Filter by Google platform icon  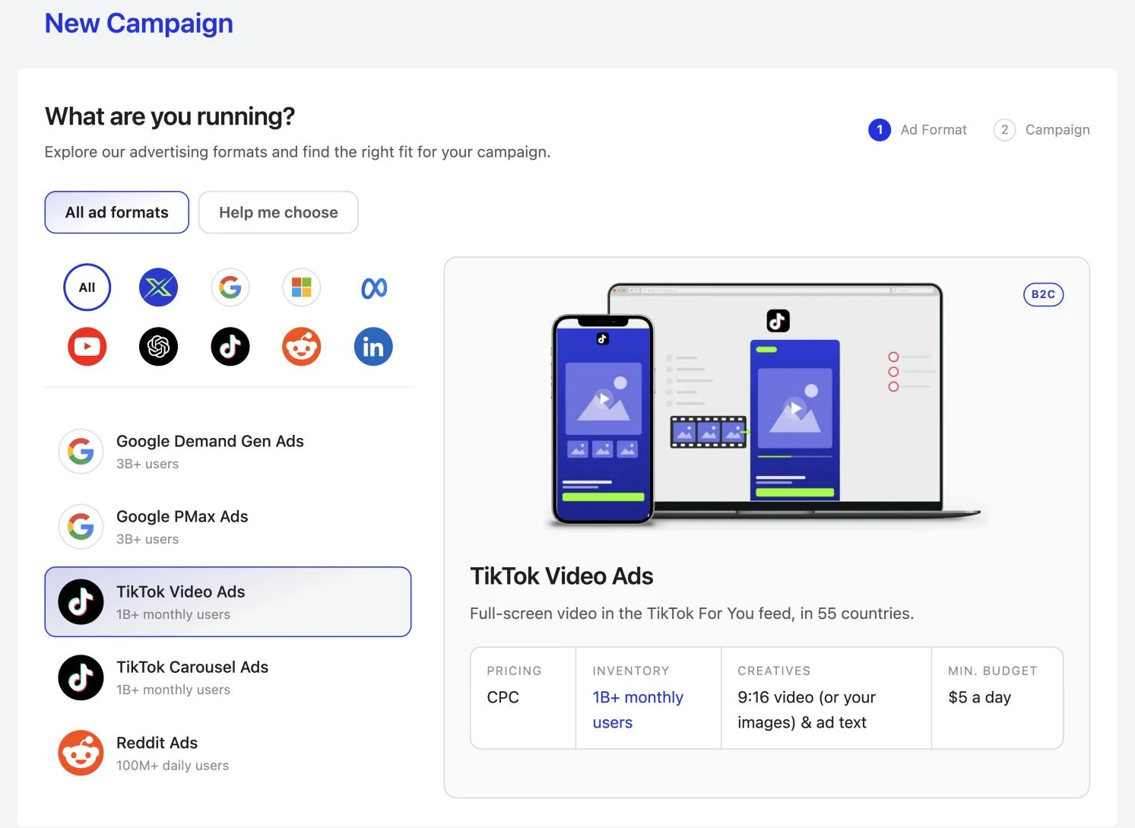(x=230, y=287)
